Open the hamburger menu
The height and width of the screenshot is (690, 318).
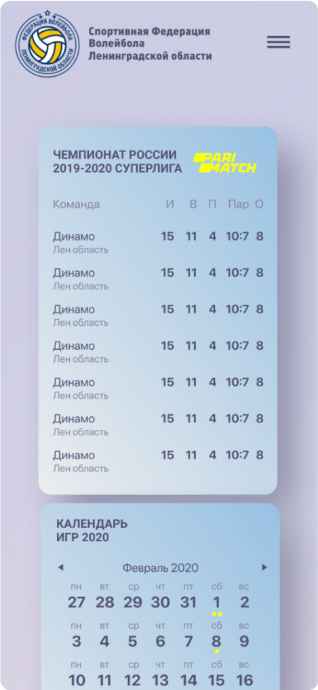point(279,42)
